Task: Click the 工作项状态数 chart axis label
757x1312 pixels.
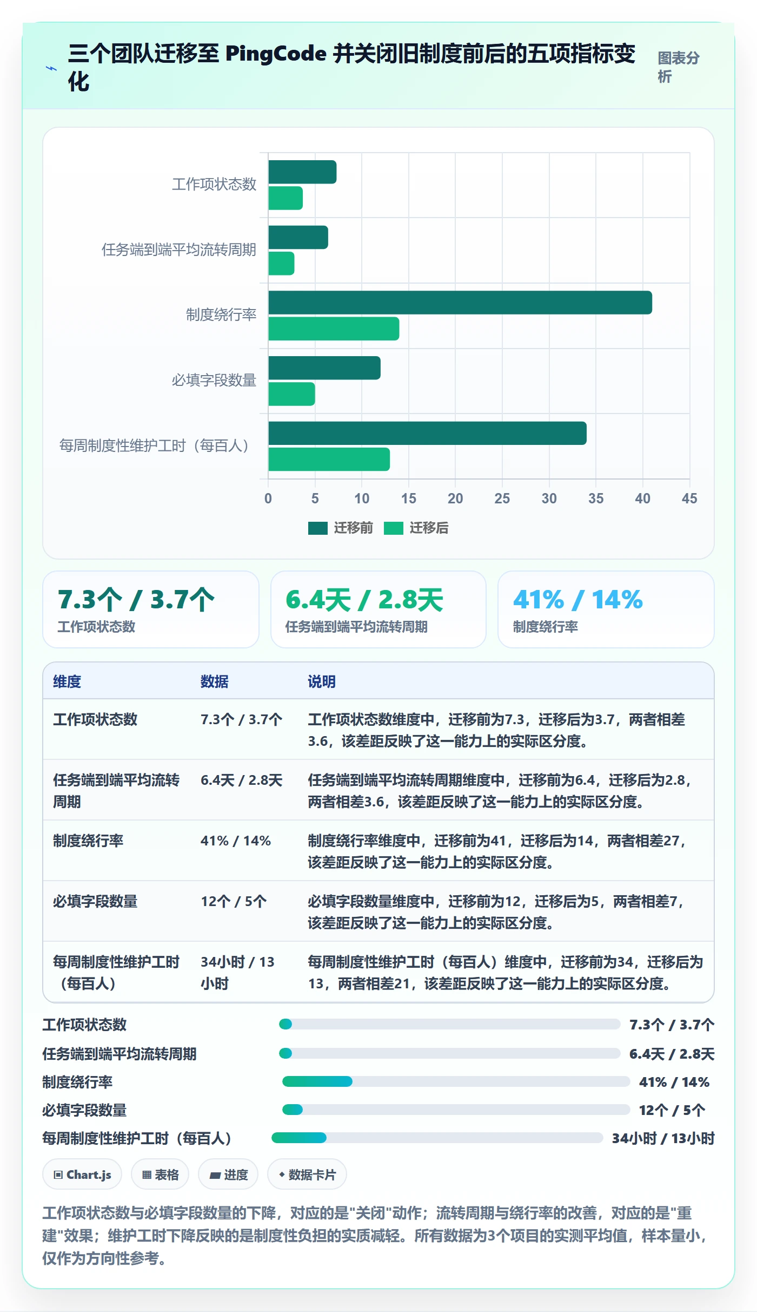Action: (x=214, y=185)
